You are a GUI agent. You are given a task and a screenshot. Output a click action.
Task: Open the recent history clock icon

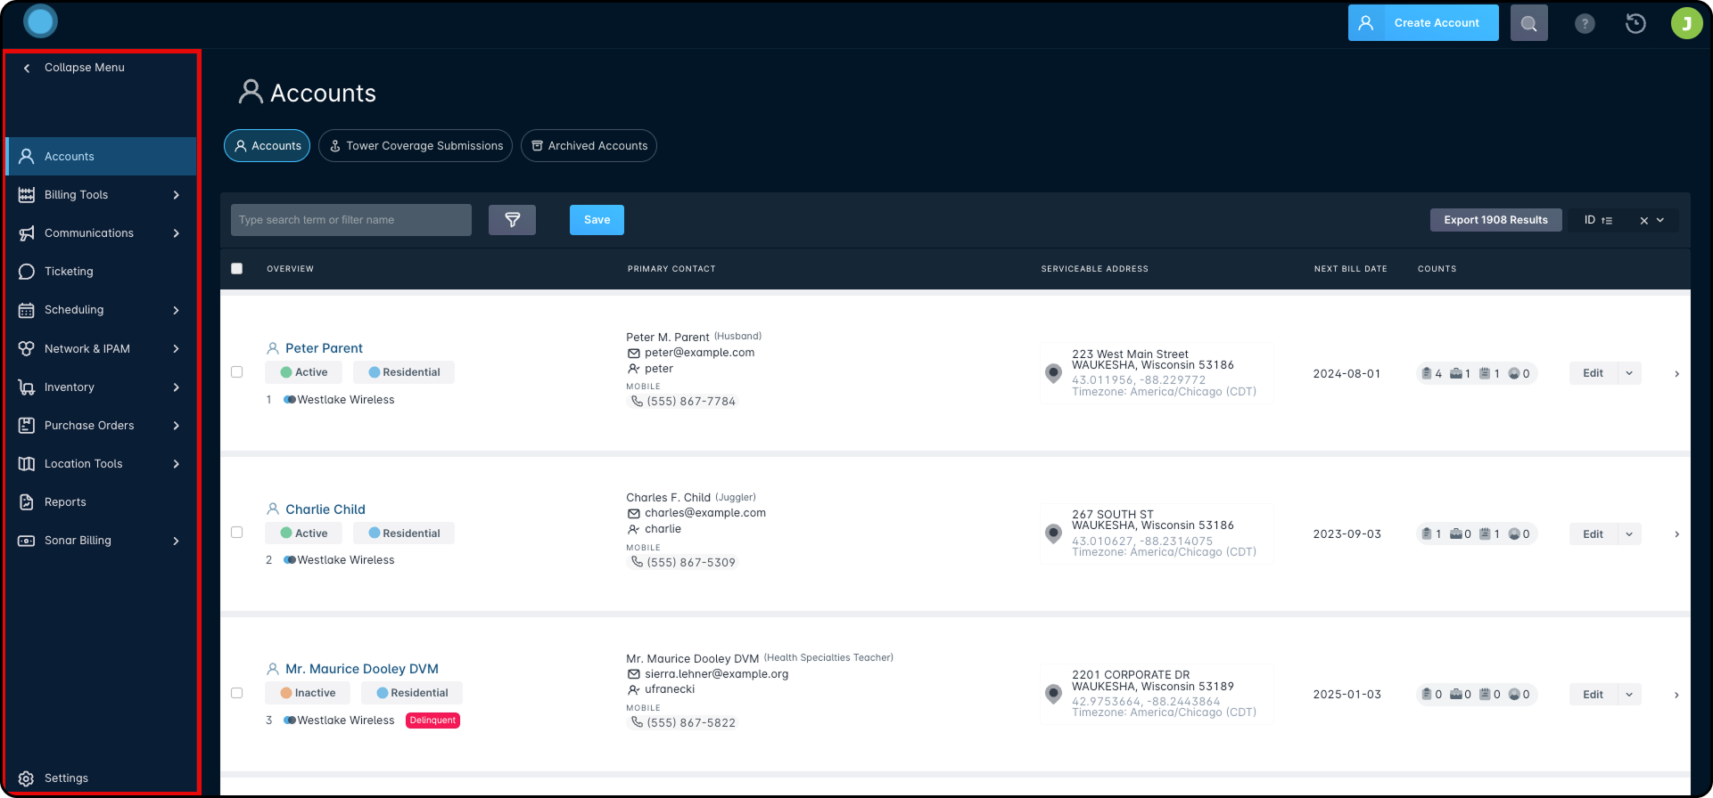(1635, 23)
